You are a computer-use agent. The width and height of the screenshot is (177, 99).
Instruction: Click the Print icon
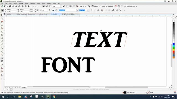tap(19, 6)
